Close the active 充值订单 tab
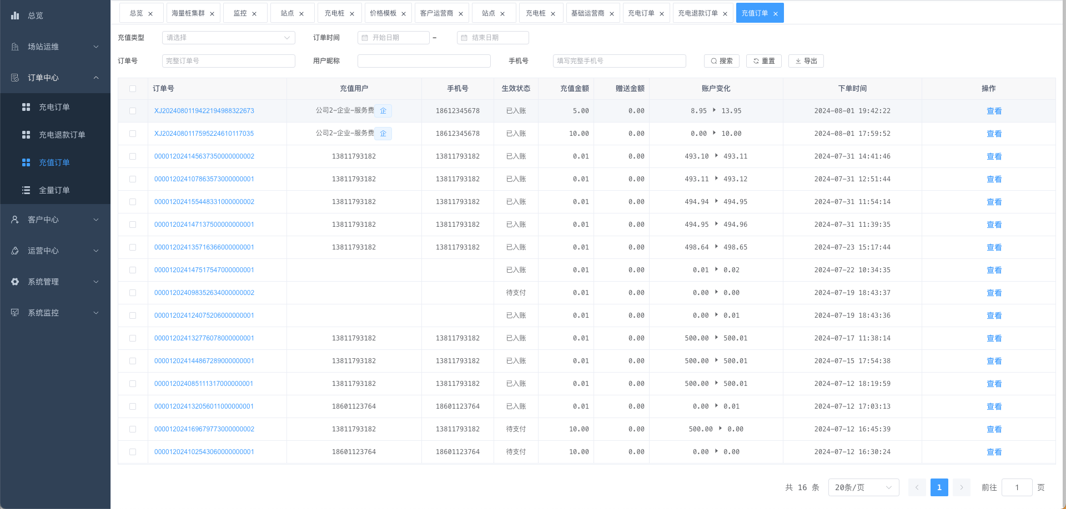This screenshot has height=509, width=1066. [776, 14]
